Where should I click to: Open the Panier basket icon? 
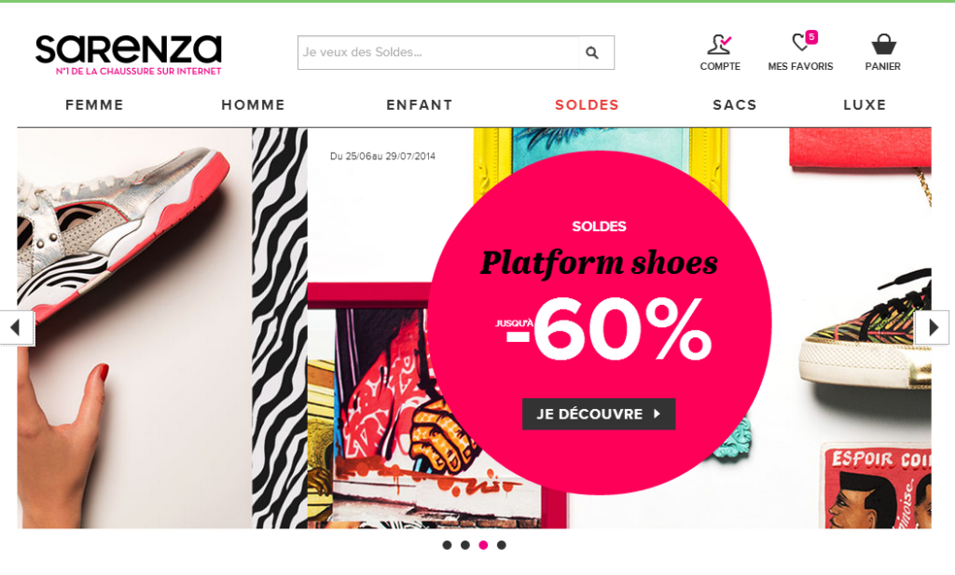click(x=883, y=45)
